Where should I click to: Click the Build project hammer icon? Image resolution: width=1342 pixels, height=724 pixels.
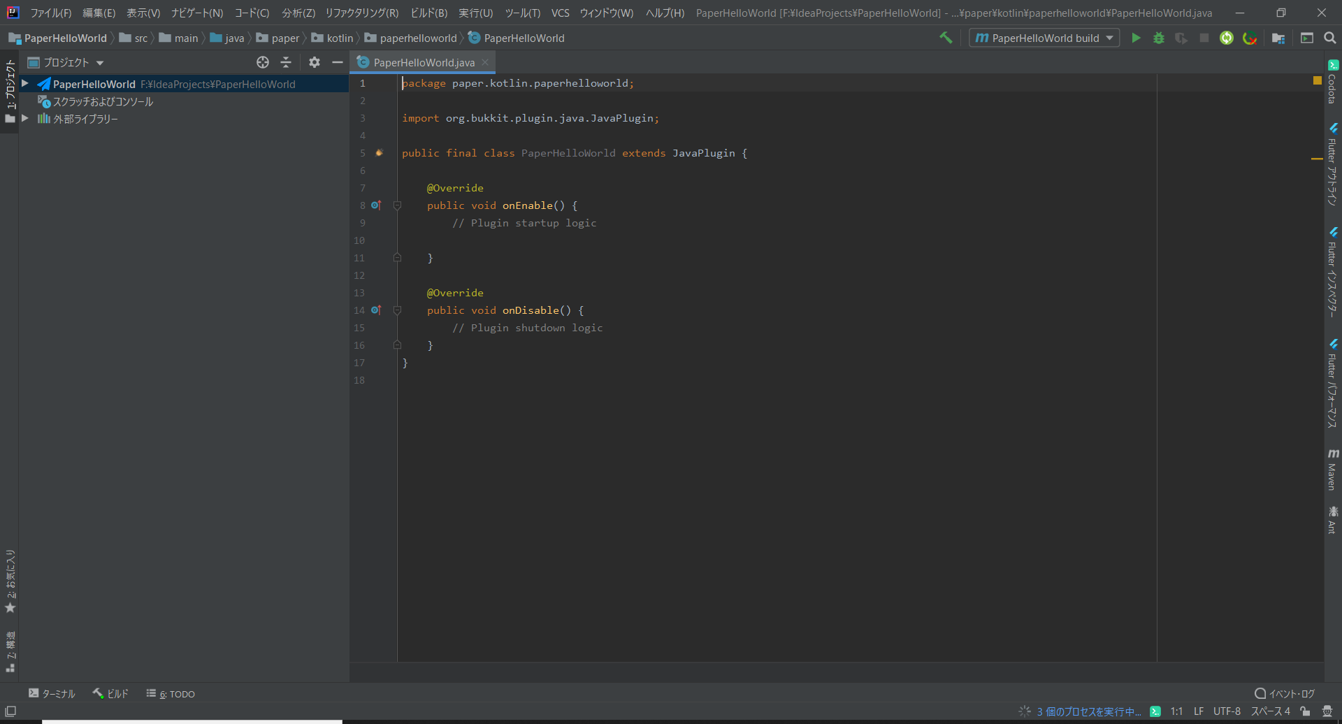946,38
